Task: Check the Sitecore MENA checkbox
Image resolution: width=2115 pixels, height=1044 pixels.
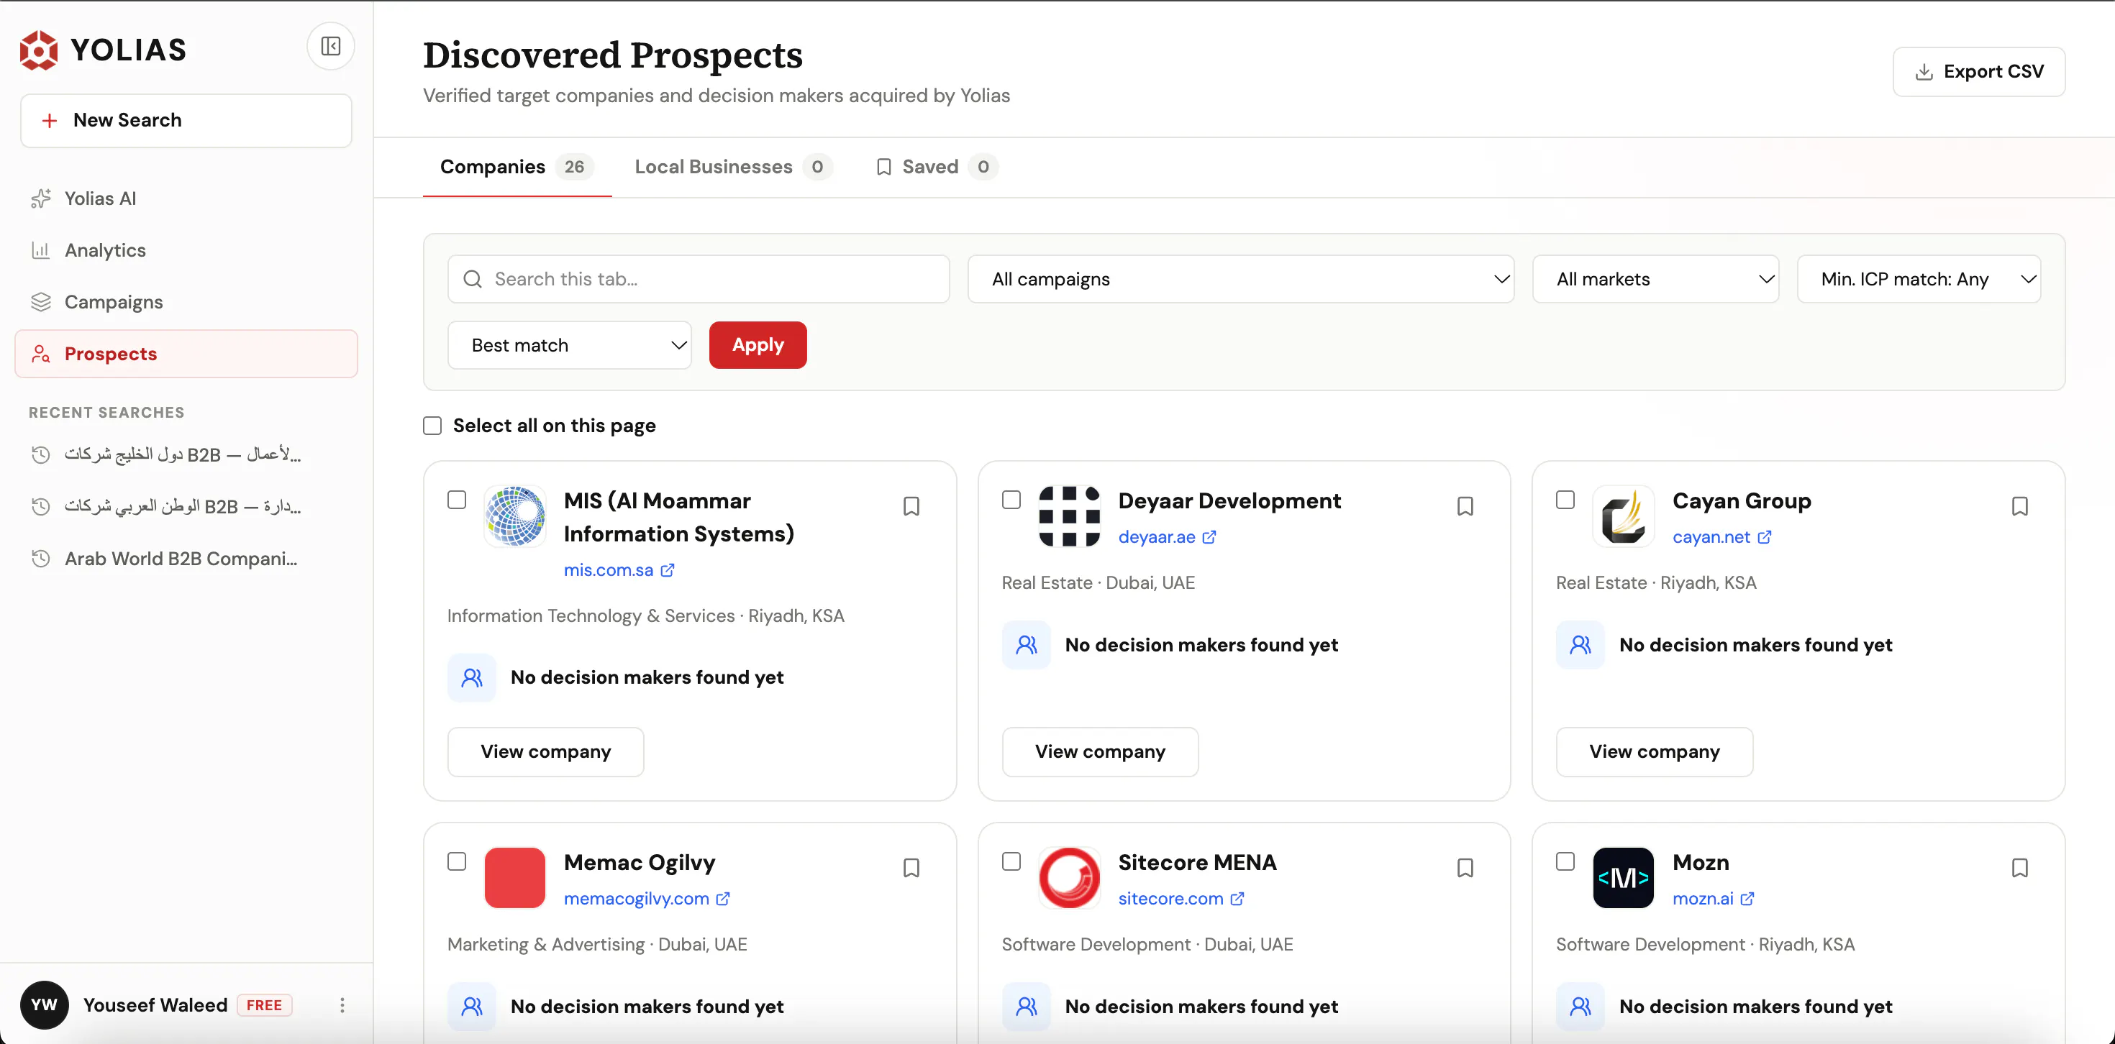Action: click(x=1011, y=861)
